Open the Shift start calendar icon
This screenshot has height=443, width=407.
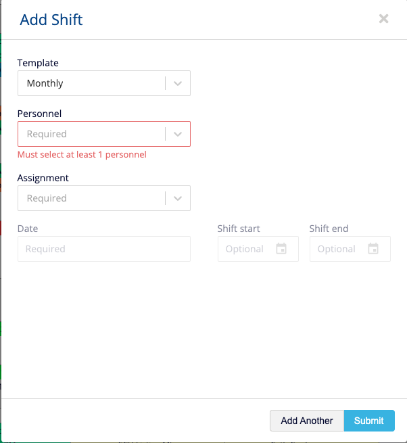click(x=281, y=249)
